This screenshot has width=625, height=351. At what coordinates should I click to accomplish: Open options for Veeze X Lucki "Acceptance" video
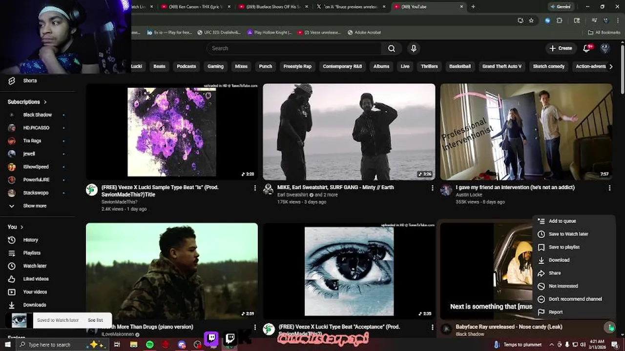click(432, 327)
